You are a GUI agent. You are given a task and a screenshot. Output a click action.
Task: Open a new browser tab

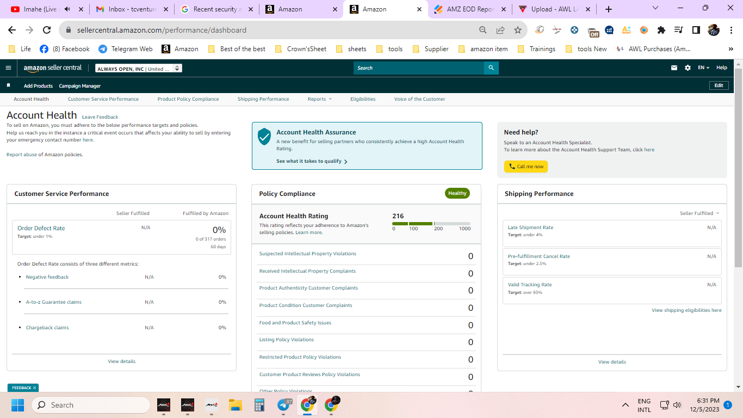click(609, 9)
